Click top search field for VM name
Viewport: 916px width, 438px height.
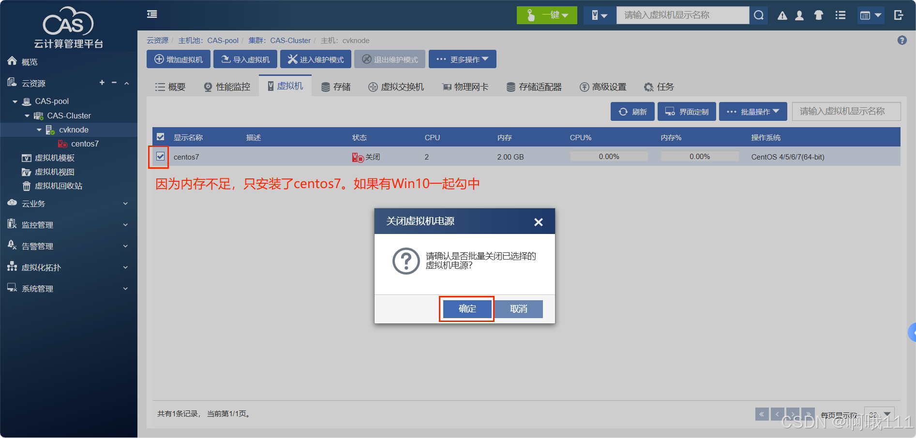(x=682, y=15)
